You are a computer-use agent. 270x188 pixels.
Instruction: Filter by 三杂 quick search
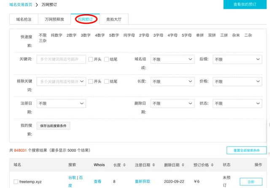click(43, 41)
